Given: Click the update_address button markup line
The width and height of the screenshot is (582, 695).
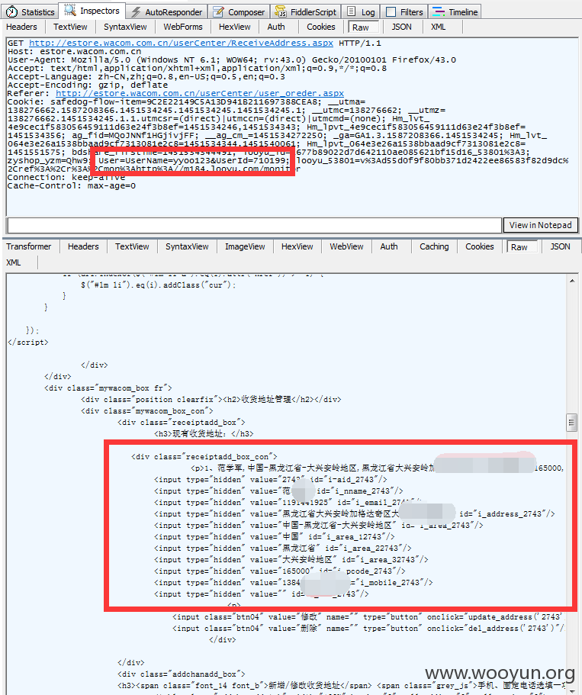Looking at the screenshot, I should click(x=368, y=617).
